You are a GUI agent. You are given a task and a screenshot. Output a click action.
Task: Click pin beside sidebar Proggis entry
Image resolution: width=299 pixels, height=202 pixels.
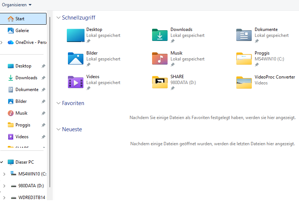pos(44,125)
